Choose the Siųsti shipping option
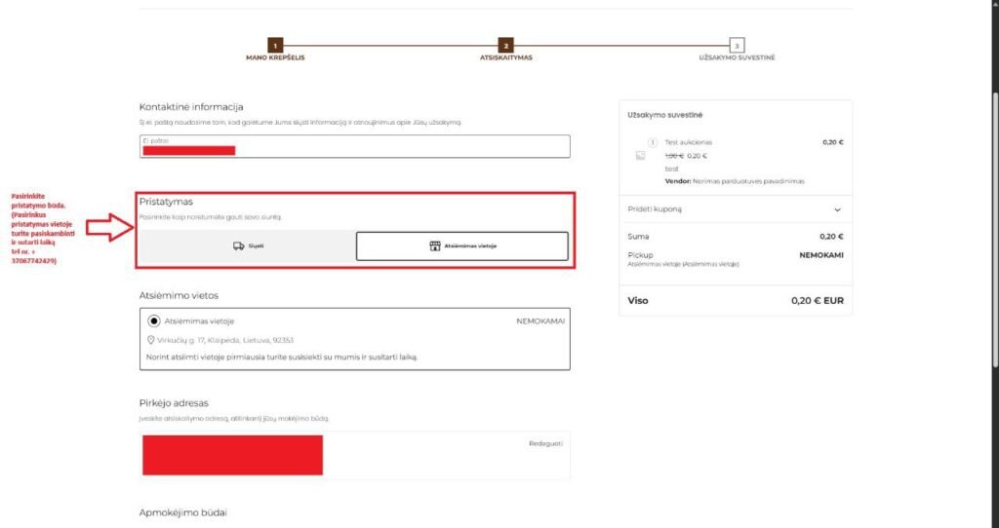Screen dimensions: 999x528 tap(248, 246)
